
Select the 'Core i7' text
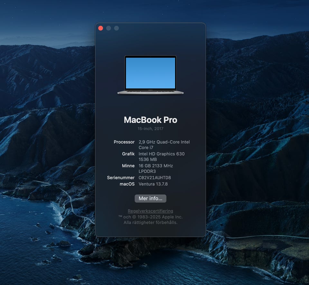click(146, 147)
